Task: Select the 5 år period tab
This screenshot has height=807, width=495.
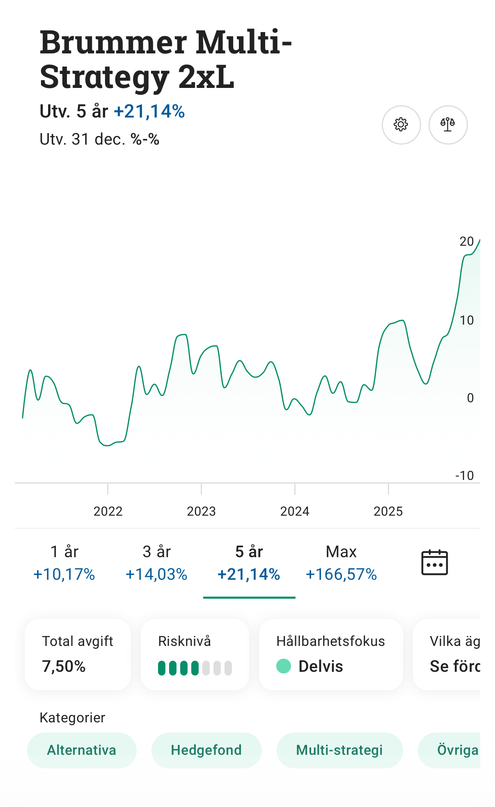Action: 249,563
